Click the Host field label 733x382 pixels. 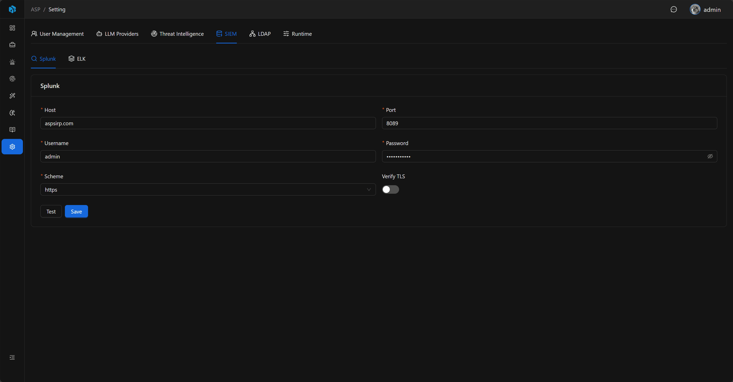tap(50, 110)
